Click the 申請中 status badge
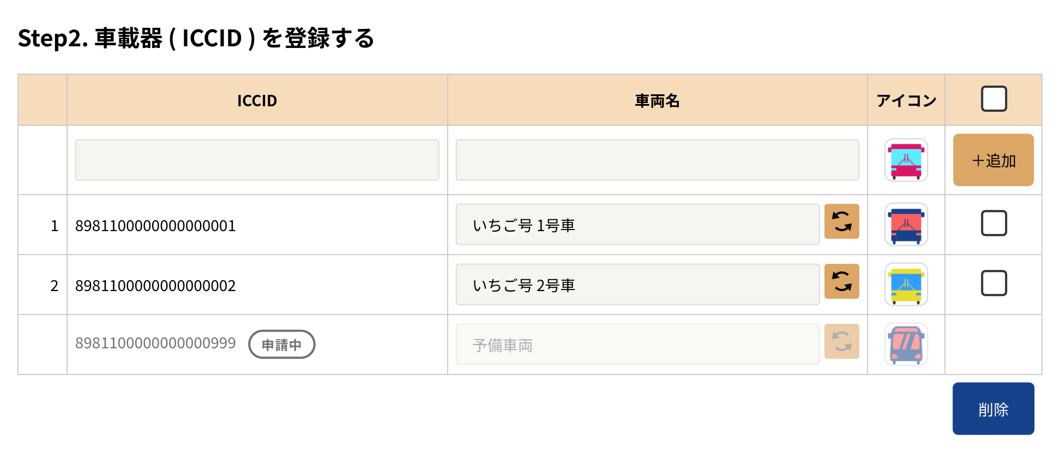 pos(281,345)
